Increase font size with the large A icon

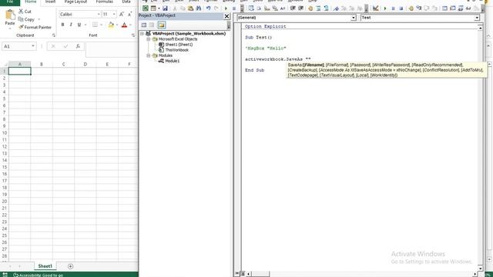122,14
